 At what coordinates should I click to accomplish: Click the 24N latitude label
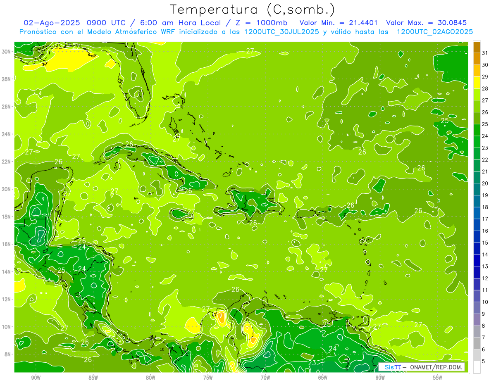(7, 134)
